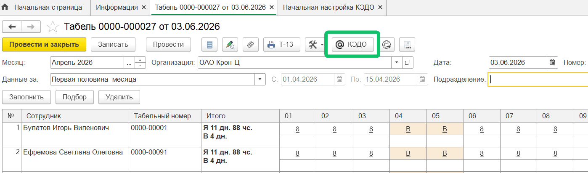Click Ефремова's day 02 cell with 8
The width and height of the screenshot is (588, 173).
334,154
